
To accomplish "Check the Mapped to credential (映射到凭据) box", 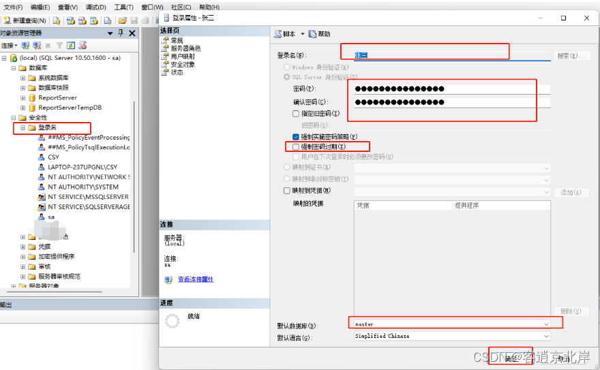I will 287,190.
